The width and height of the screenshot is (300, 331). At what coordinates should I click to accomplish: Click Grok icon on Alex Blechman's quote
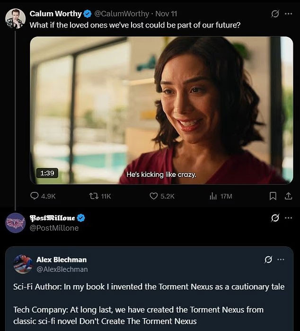tap(268, 260)
